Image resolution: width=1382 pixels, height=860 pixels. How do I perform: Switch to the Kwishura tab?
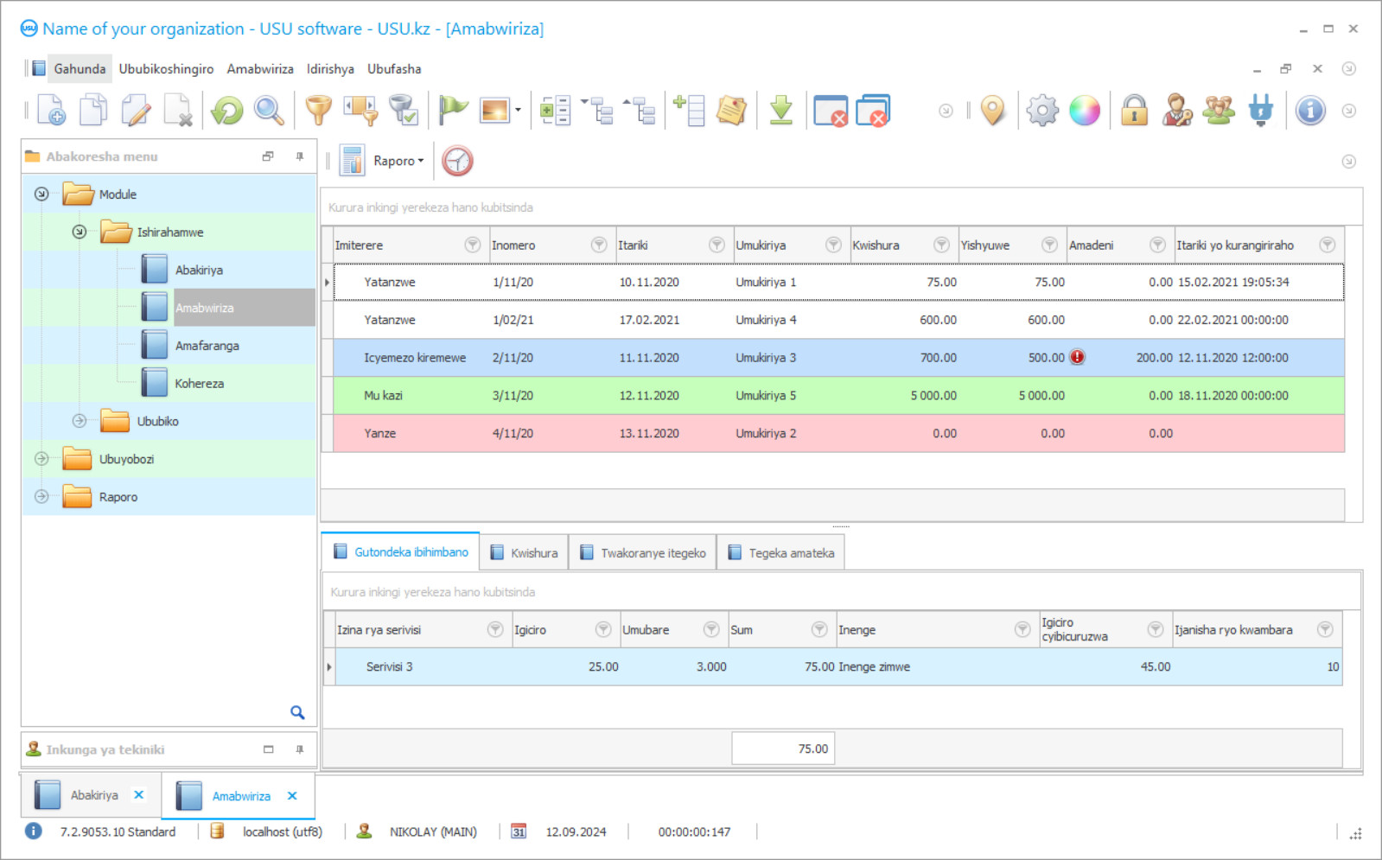[524, 553]
